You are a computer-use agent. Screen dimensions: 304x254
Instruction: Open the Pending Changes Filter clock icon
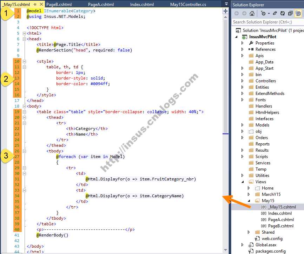tap(263, 13)
